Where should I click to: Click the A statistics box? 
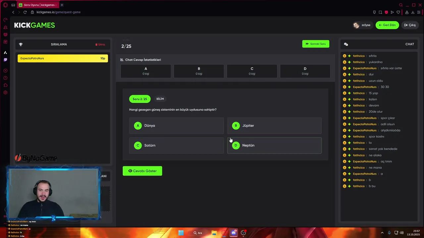146,71
